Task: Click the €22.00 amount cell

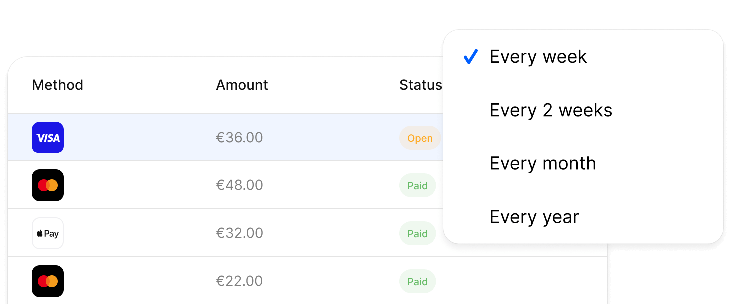Action: (x=239, y=281)
